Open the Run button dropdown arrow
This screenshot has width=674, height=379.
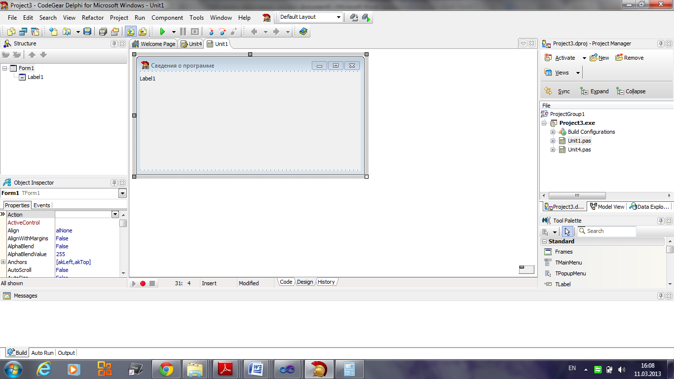point(173,32)
